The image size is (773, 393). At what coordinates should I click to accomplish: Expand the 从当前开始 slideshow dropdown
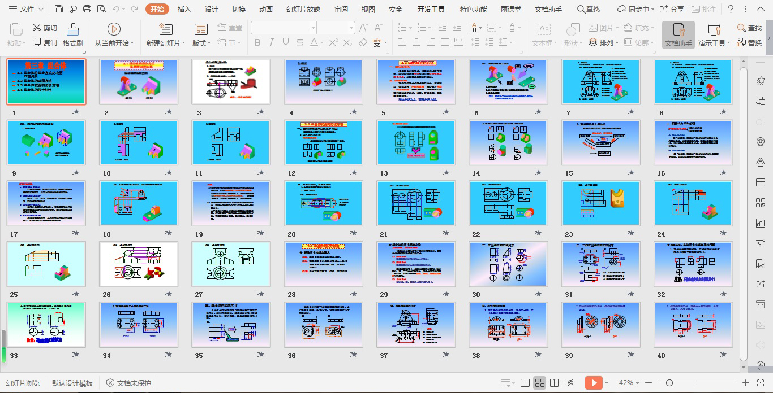pyautogui.click(x=114, y=43)
